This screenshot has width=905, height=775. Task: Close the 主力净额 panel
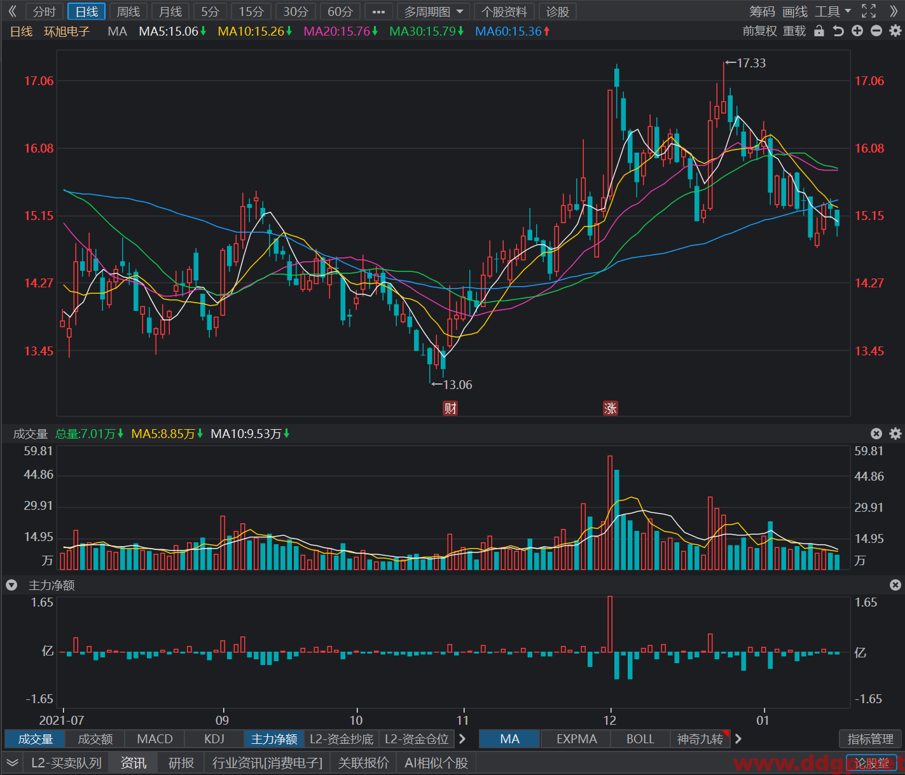click(x=895, y=585)
